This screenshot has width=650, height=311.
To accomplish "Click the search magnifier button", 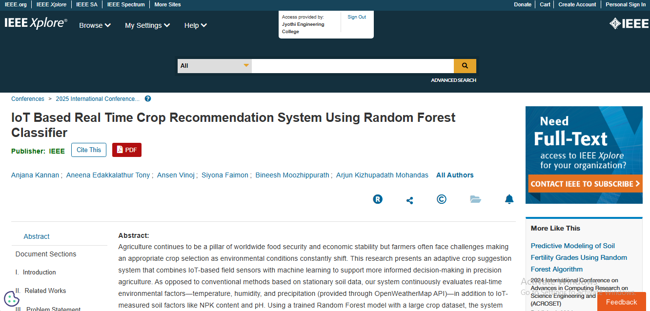I will pos(465,66).
